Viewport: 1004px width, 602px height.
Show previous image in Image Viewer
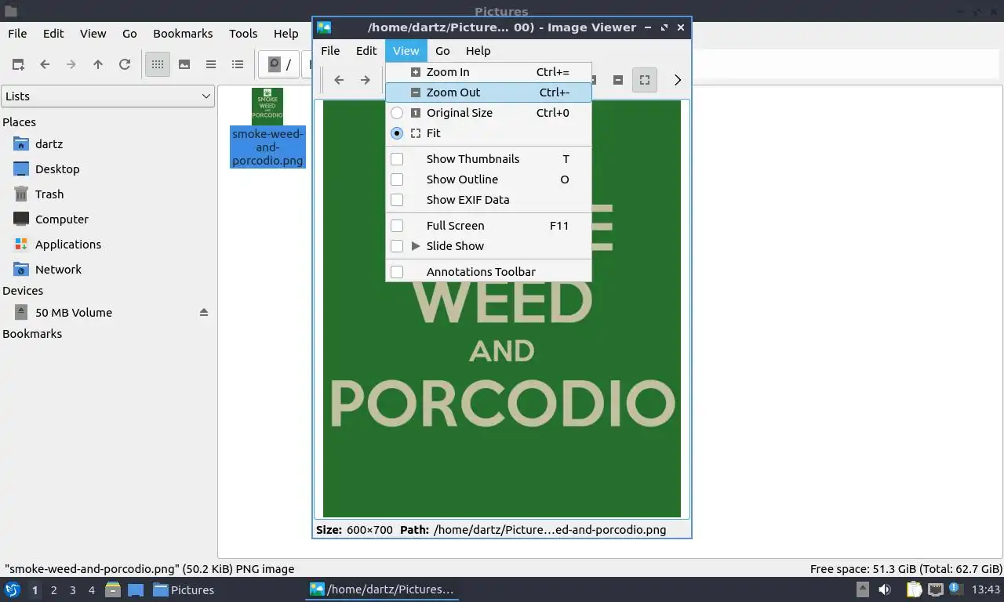[x=339, y=79]
